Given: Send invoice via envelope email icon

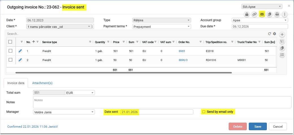Looking at the screenshot, I should click(262, 14).
